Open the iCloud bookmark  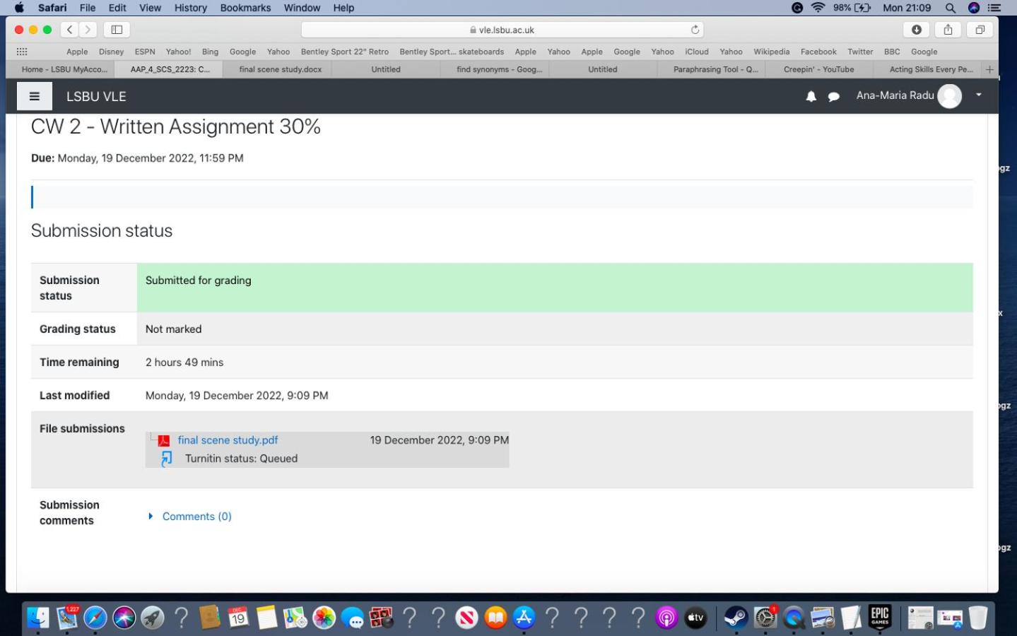(696, 52)
